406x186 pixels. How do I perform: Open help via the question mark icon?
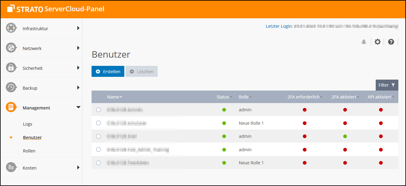click(391, 42)
